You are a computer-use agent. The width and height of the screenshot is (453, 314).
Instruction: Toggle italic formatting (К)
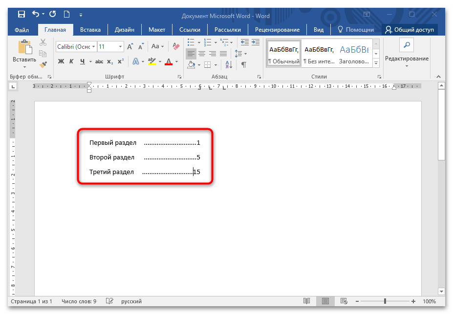click(72, 61)
